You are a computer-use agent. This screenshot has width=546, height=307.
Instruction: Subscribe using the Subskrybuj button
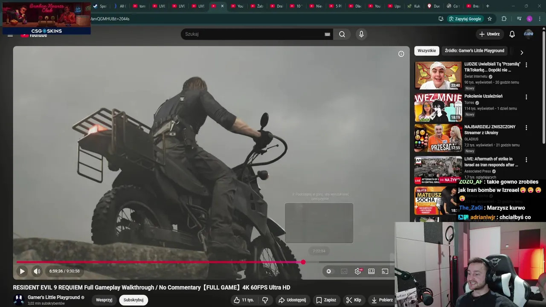[x=134, y=300]
